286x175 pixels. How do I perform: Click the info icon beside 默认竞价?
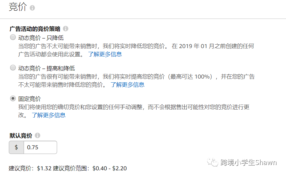coord(38,136)
